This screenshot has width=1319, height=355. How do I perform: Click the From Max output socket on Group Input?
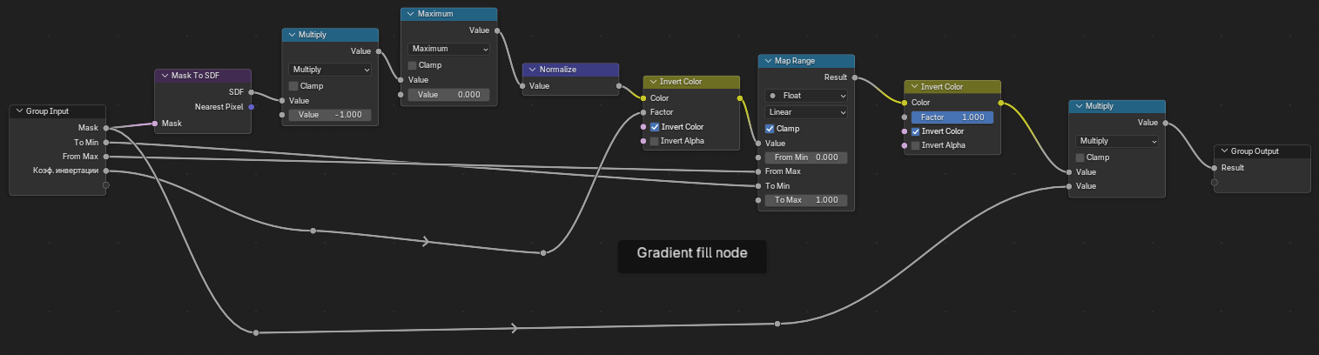pyautogui.click(x=106, y=157)
